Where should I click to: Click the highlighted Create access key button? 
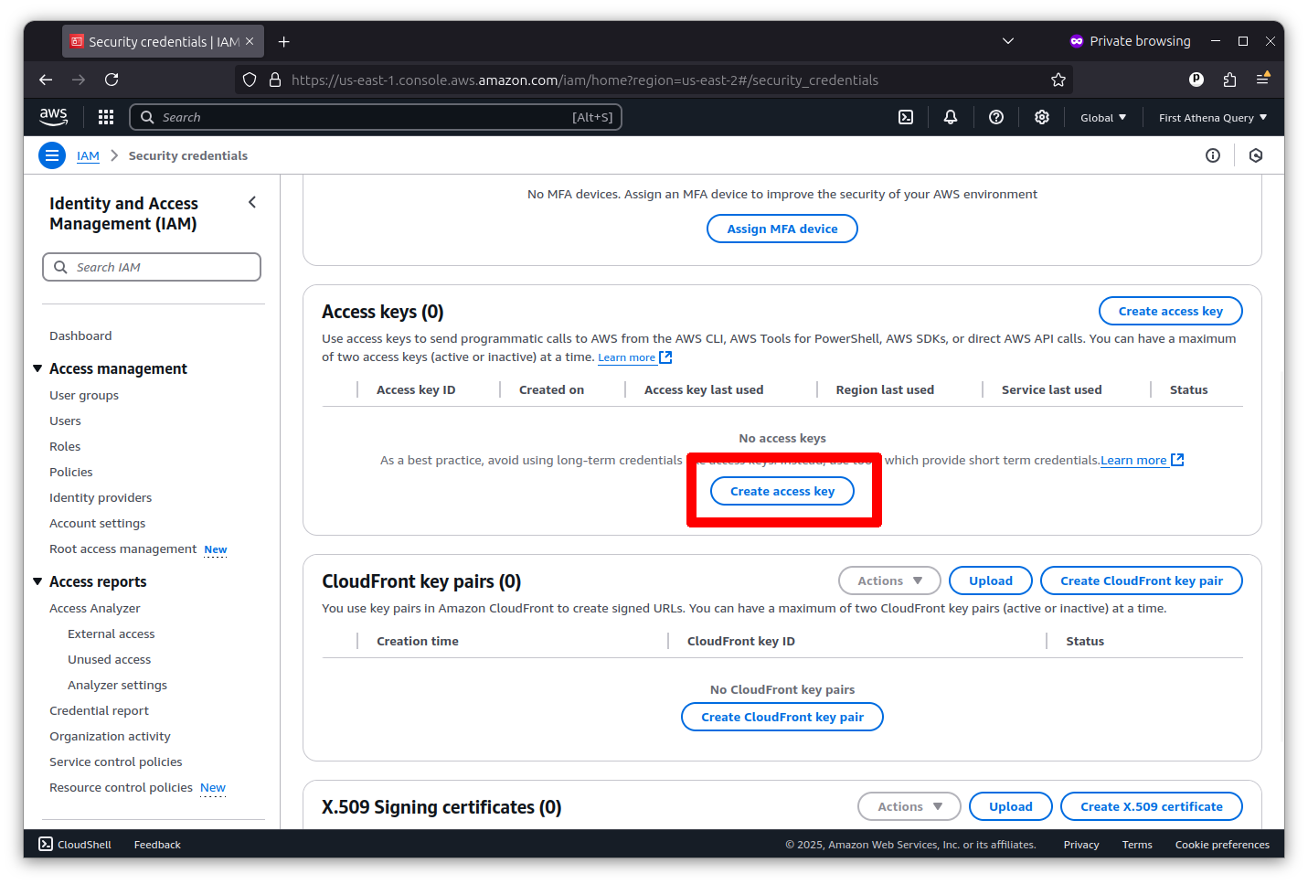click(x=782, y=491)
